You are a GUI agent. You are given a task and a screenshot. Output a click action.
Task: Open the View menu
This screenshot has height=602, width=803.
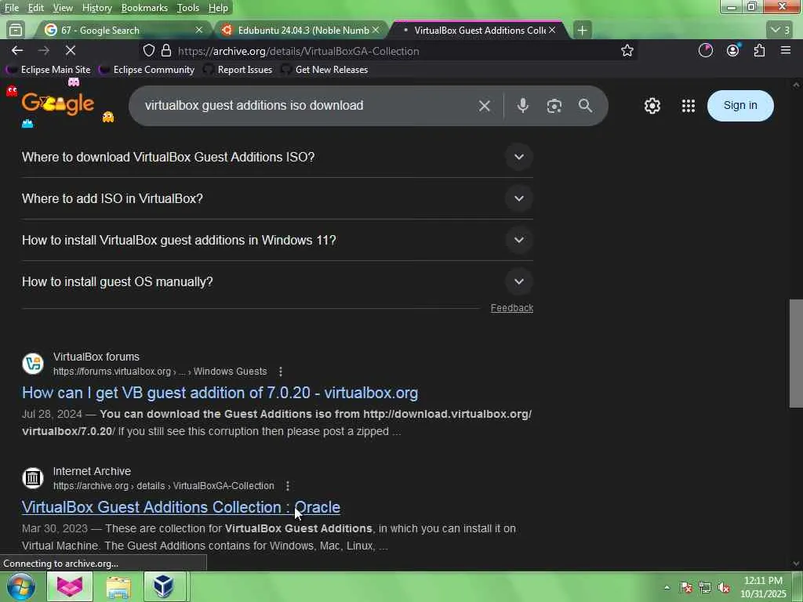[x=63, y=8]
